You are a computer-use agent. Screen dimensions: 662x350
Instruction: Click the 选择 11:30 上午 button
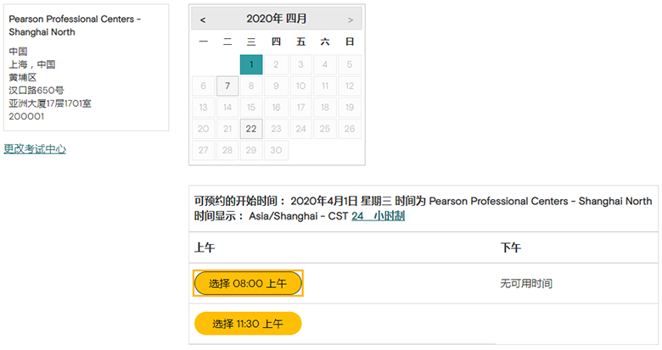(248, 324)
